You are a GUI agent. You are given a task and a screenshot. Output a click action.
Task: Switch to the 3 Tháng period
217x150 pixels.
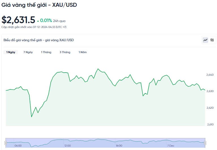point(65,52)
